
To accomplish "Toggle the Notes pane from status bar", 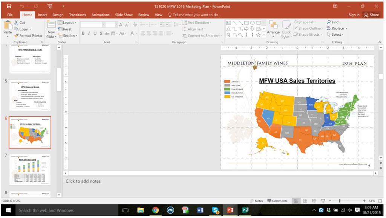I will pyautogui.click(x=256, y=201).
